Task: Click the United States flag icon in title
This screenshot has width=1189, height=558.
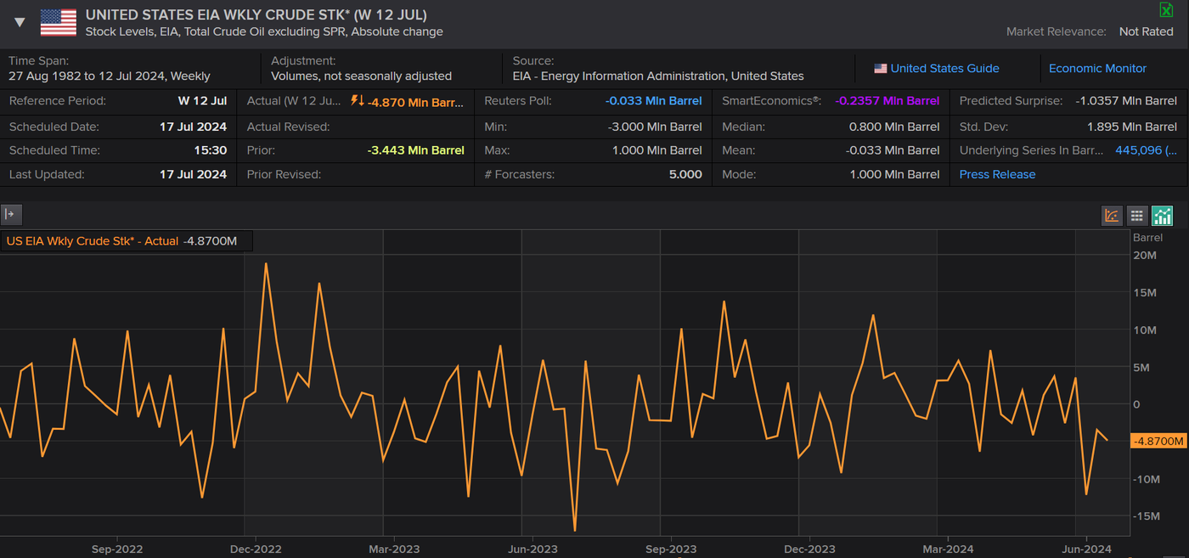Action: pyautogui.click(x=58, y=23)
